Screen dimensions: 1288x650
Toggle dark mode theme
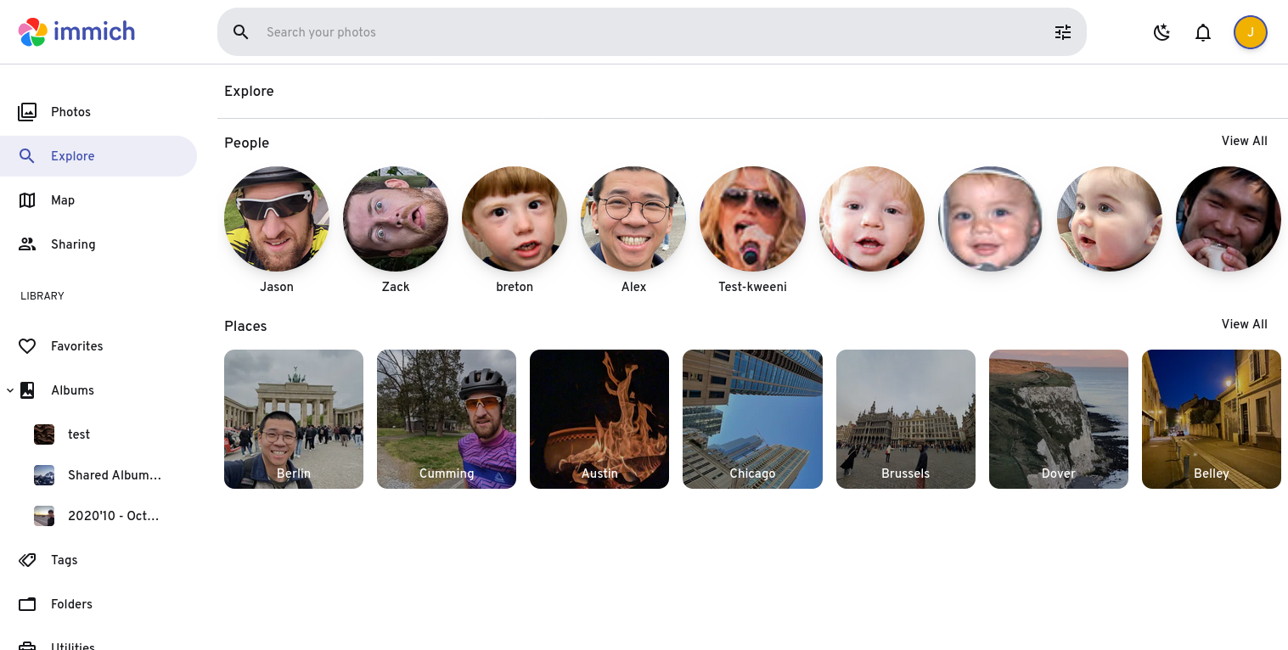(1161, 32)
